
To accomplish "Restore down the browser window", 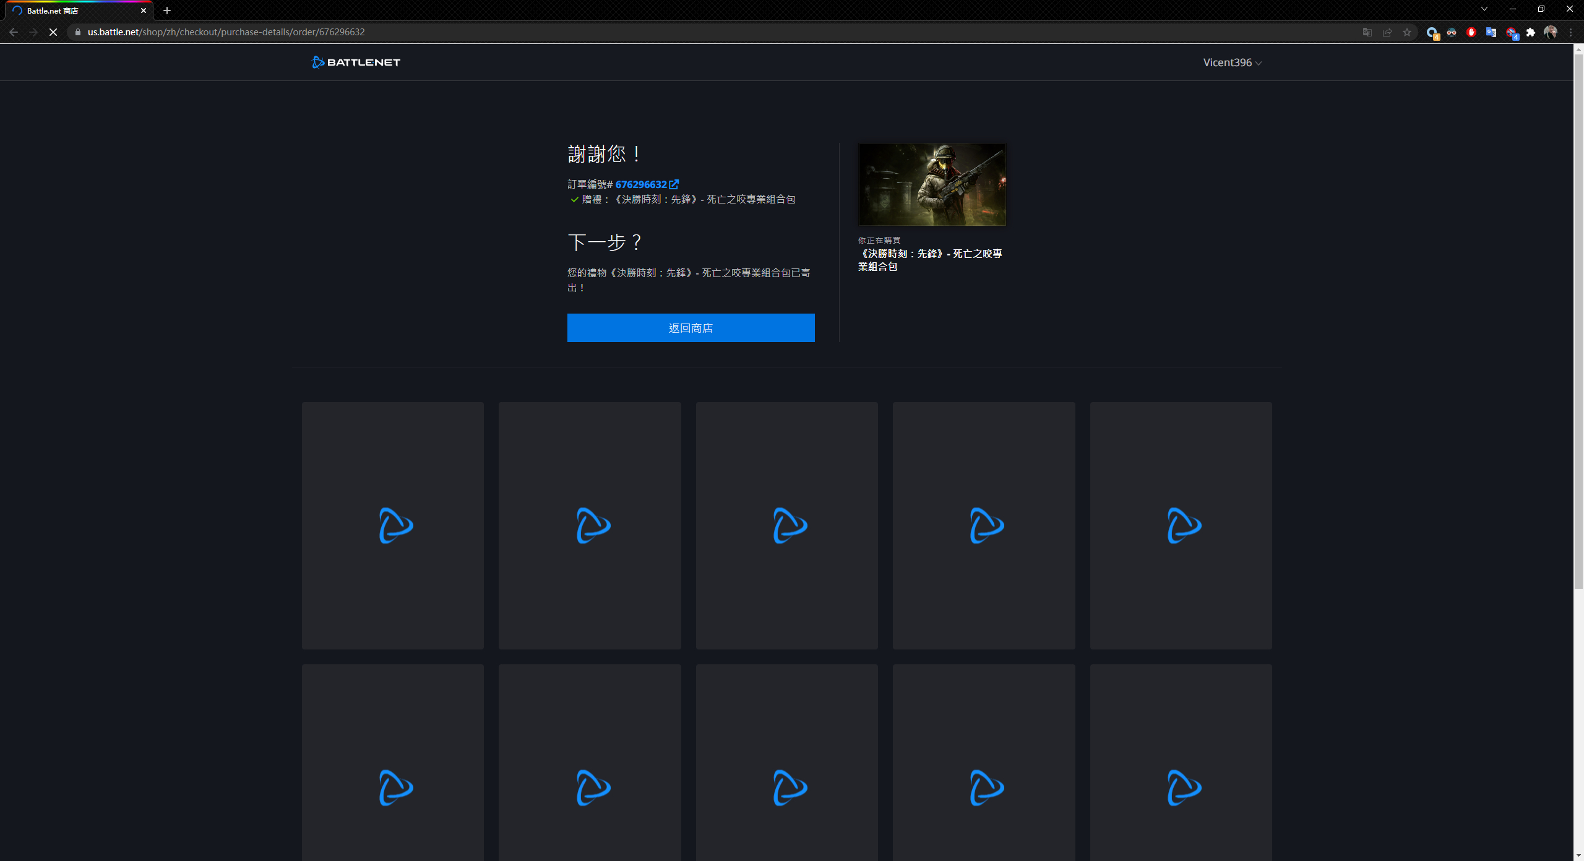I will [1541, 9].
